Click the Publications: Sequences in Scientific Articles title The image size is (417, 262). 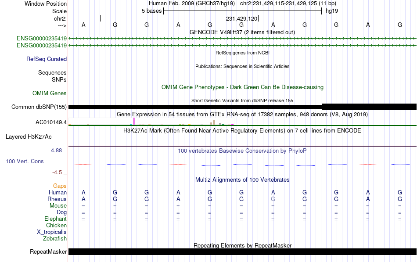[x=242, y=66]
